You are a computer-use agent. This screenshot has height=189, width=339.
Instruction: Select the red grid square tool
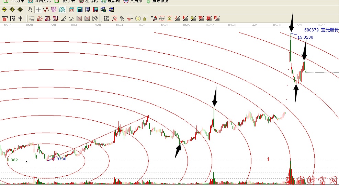[79, 18]
